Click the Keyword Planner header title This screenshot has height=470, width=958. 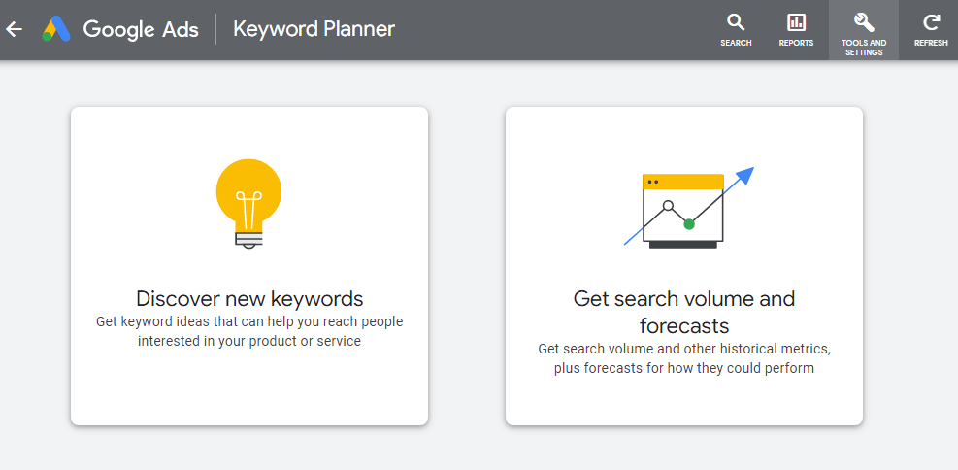tap(314, 29)
